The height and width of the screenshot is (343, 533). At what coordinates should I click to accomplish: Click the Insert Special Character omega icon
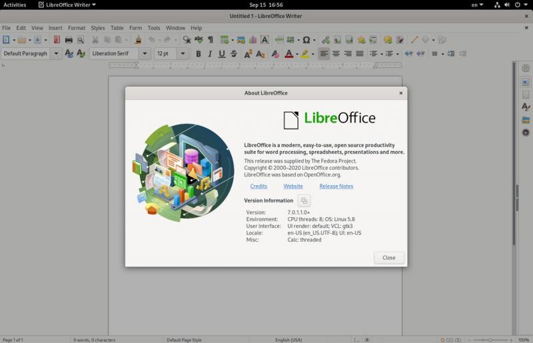pos(306,40)
